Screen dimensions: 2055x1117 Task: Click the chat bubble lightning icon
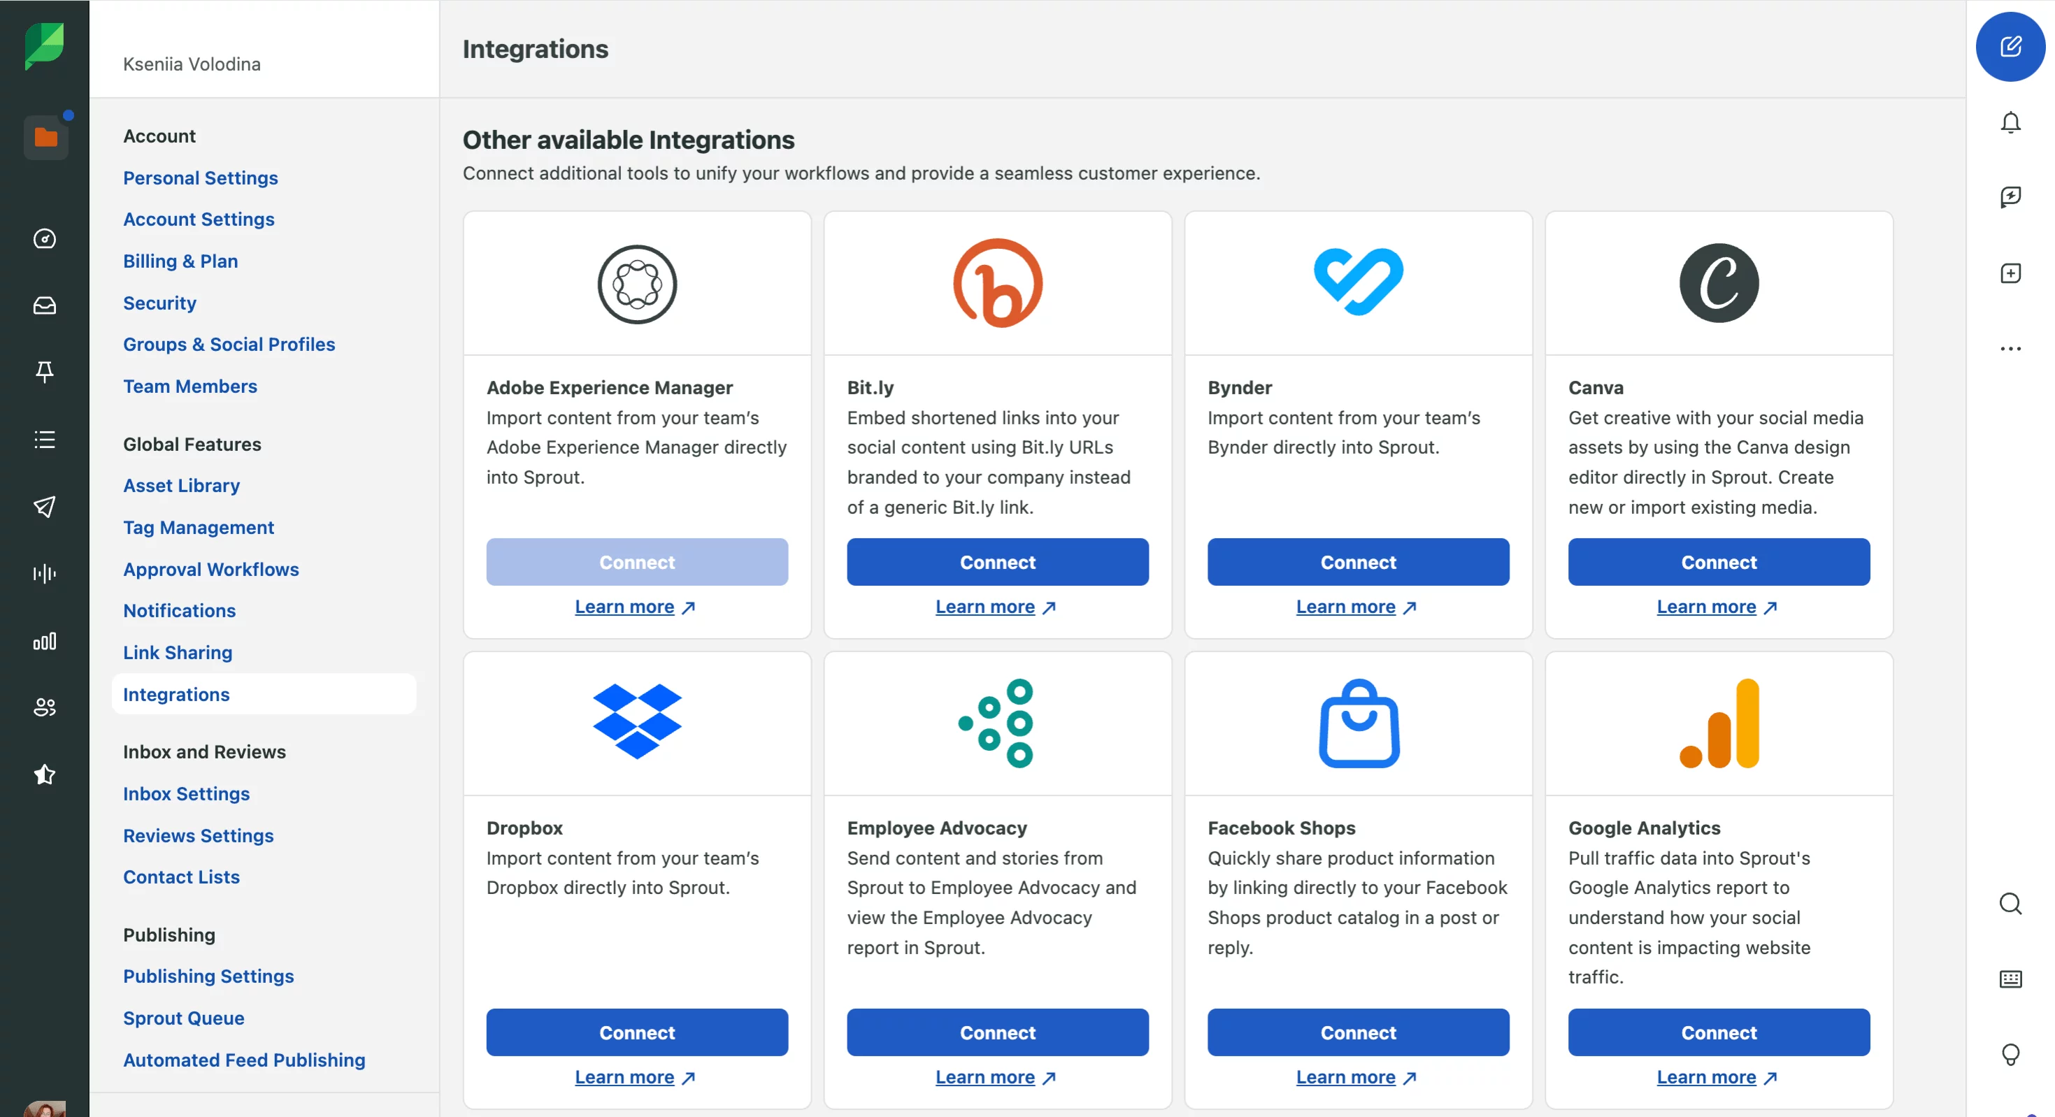click(2010, 197)
